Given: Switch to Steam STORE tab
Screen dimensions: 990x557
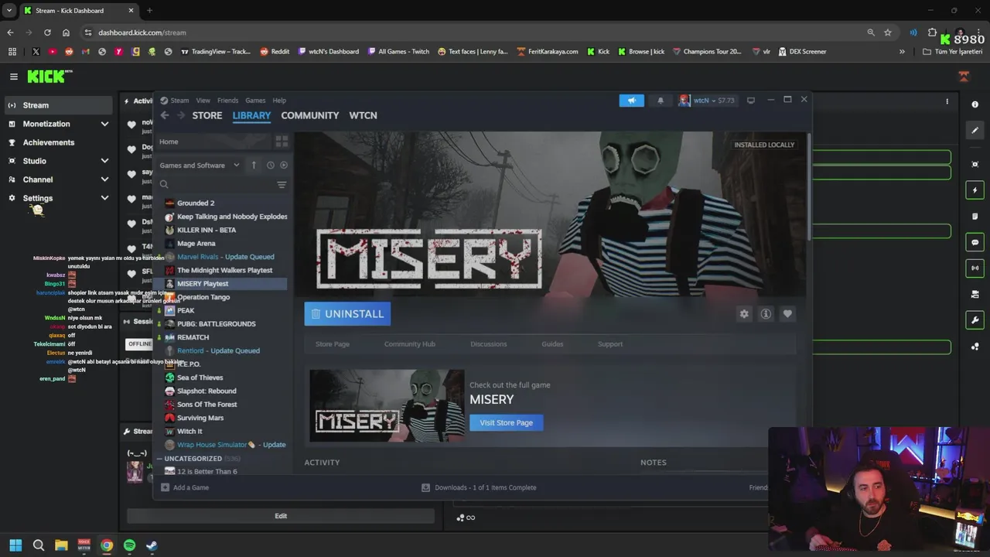Looking at the screenshot, I should click(x=207, y=115).
